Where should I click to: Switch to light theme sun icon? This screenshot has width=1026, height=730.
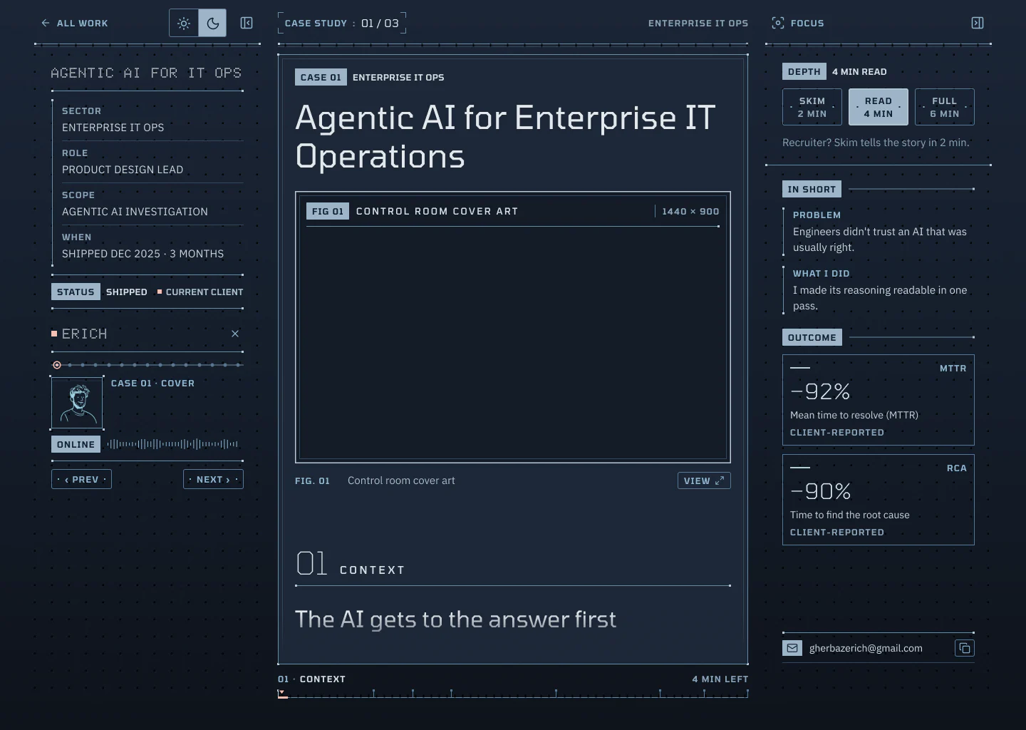184,24
